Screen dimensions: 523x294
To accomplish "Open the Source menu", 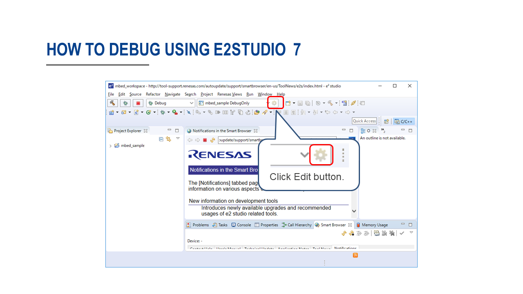I will coord(135,94).
